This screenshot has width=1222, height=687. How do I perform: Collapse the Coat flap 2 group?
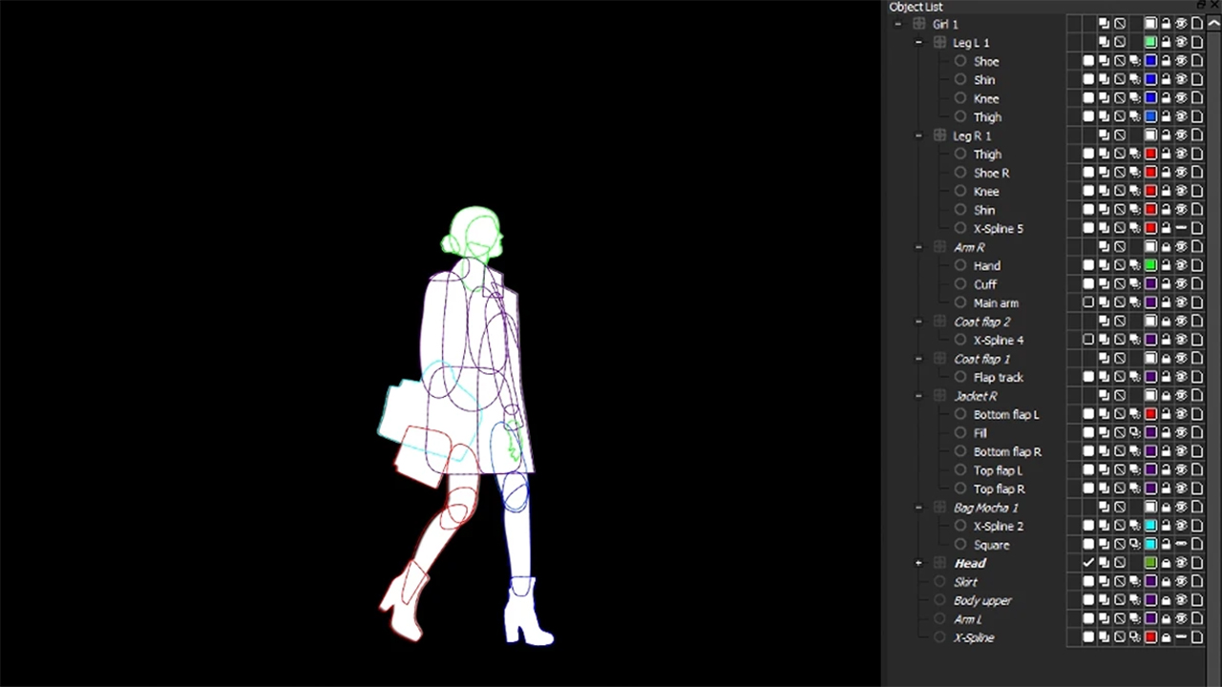(918, 322)
